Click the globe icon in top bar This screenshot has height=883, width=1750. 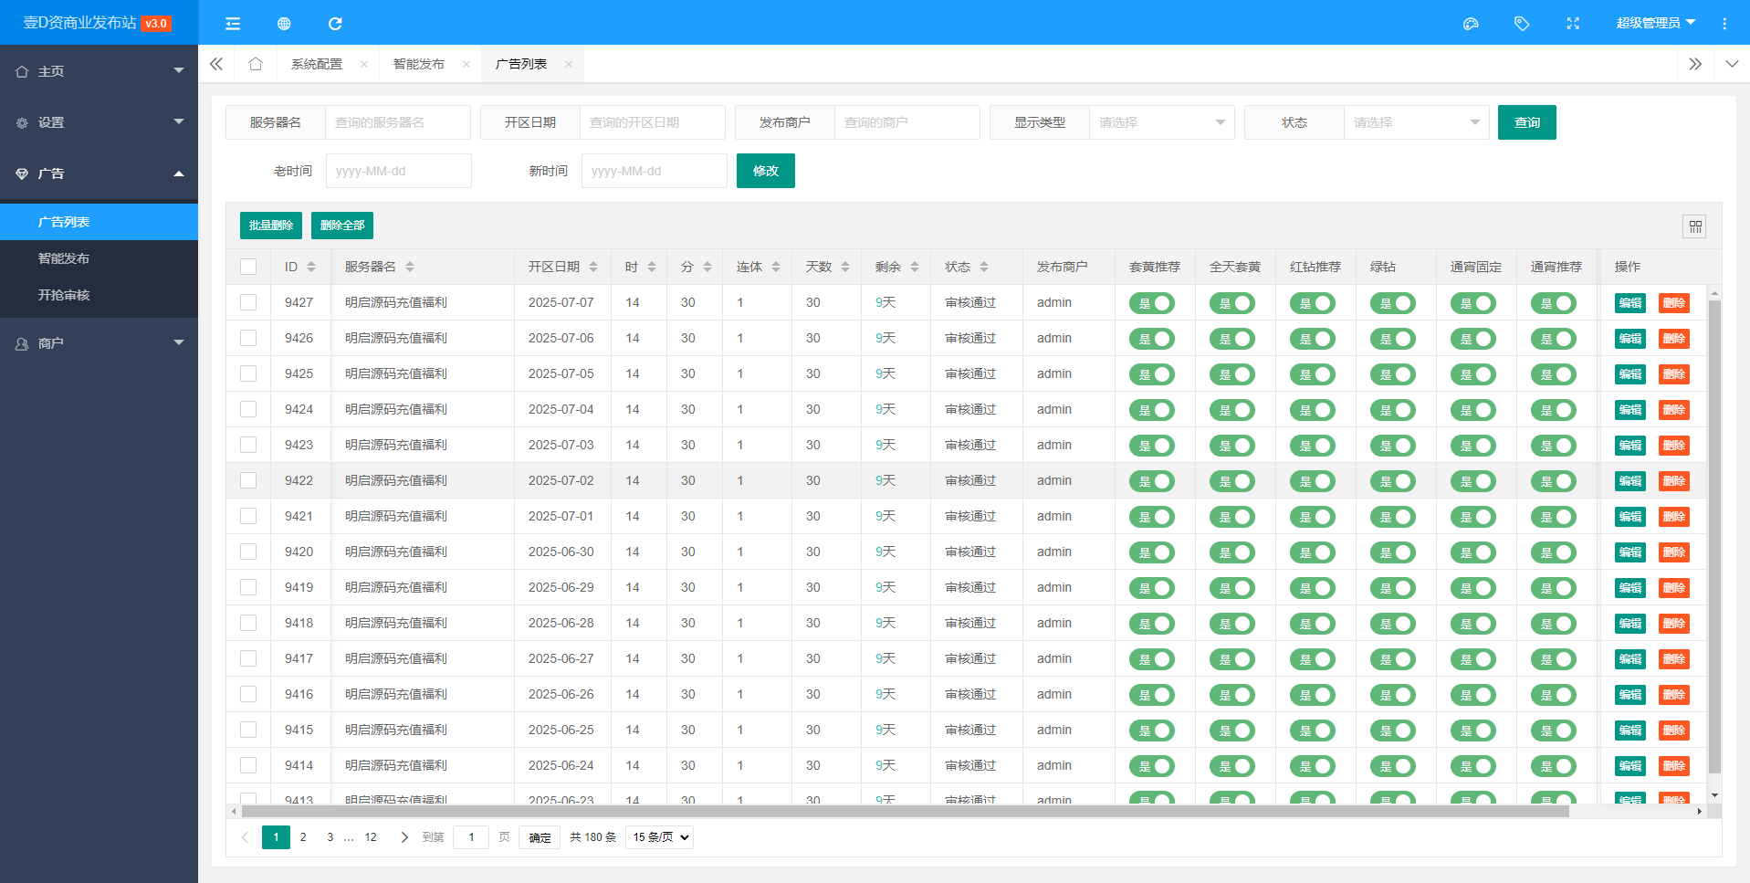[x=284, y=24]
